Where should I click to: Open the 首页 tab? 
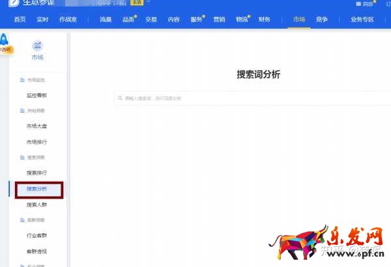20,20
